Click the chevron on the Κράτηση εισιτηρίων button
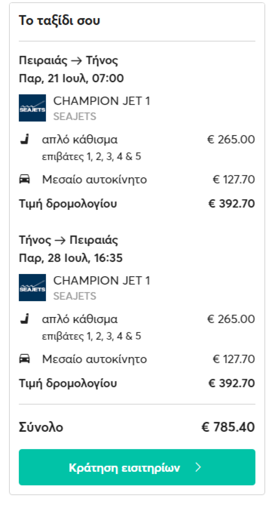This screenshot has width=278, height=511. [198, 467]
